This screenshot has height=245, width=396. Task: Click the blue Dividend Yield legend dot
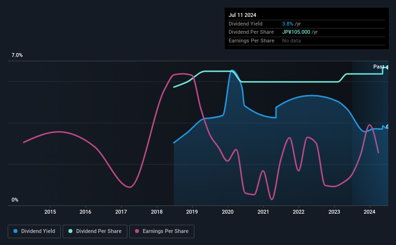pos(15,231)
